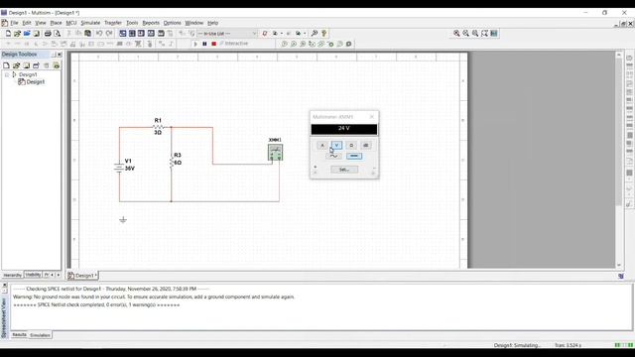Switch to the Simulation tab in spreadsheet view

pyautogui.click(x=40, y=335)
